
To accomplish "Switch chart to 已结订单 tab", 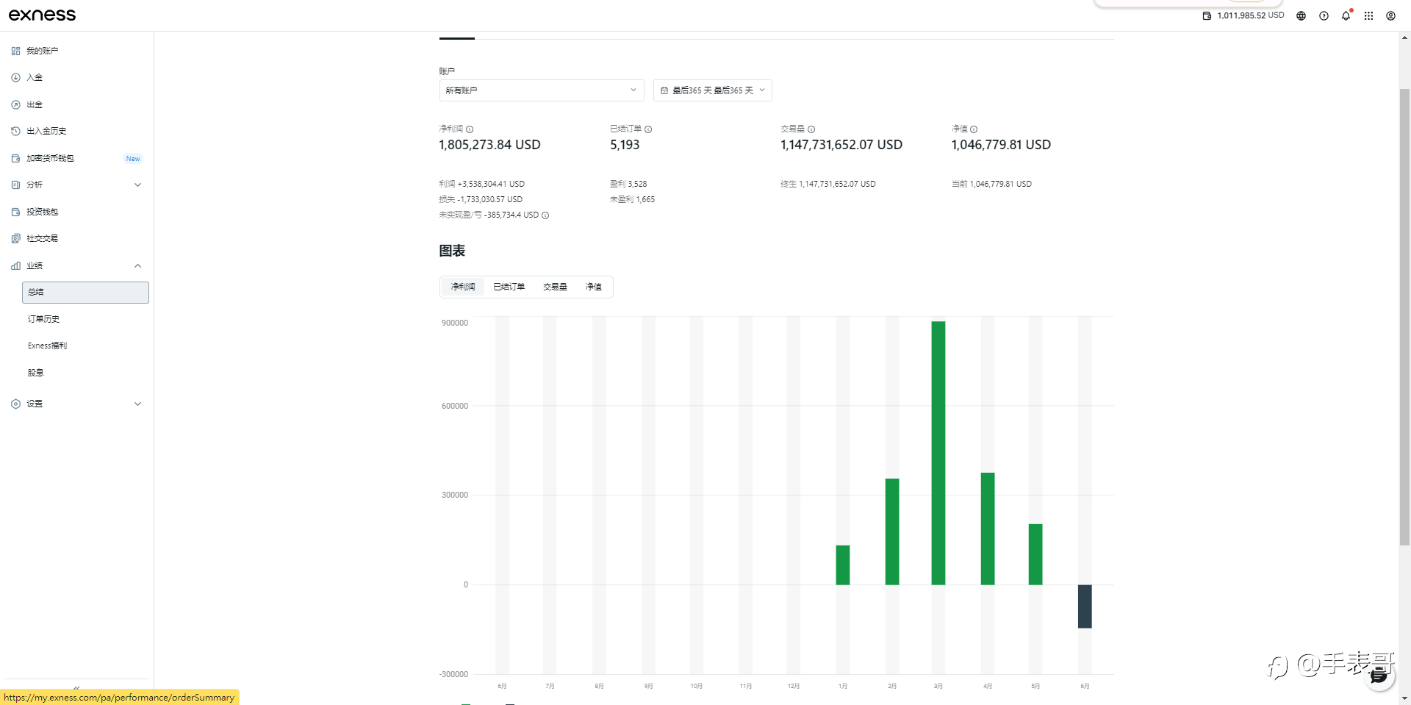I will [509, 287].
